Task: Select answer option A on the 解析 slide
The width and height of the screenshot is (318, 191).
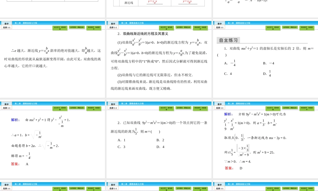Action: [27, 164]
